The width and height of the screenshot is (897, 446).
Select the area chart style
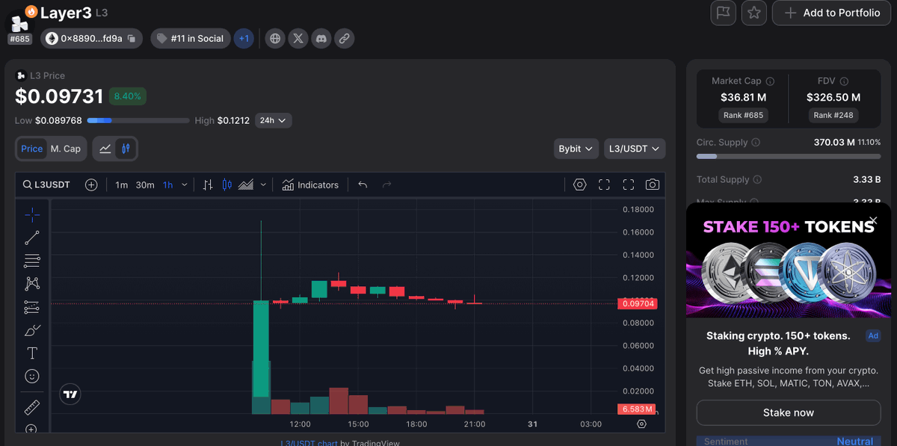(246, 185)
